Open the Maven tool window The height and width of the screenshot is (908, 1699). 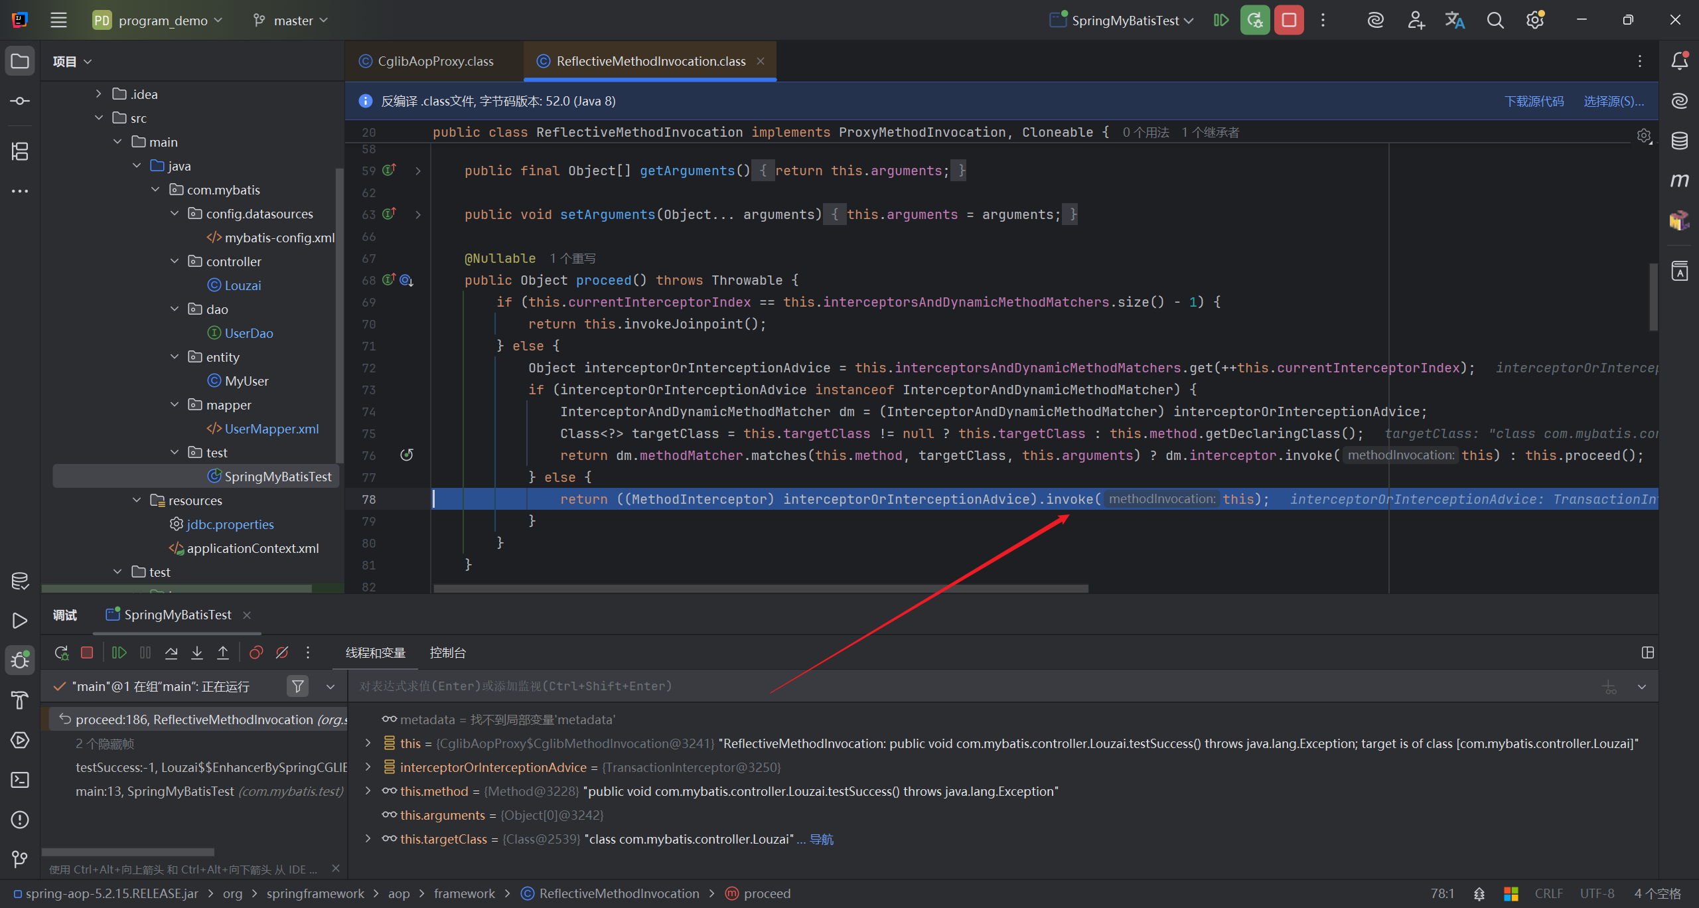click(x=1679, y=181)
